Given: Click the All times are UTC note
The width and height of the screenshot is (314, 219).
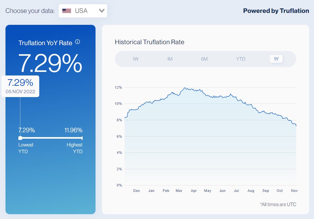Looking at the screenshot, I should tap(278, 204).
